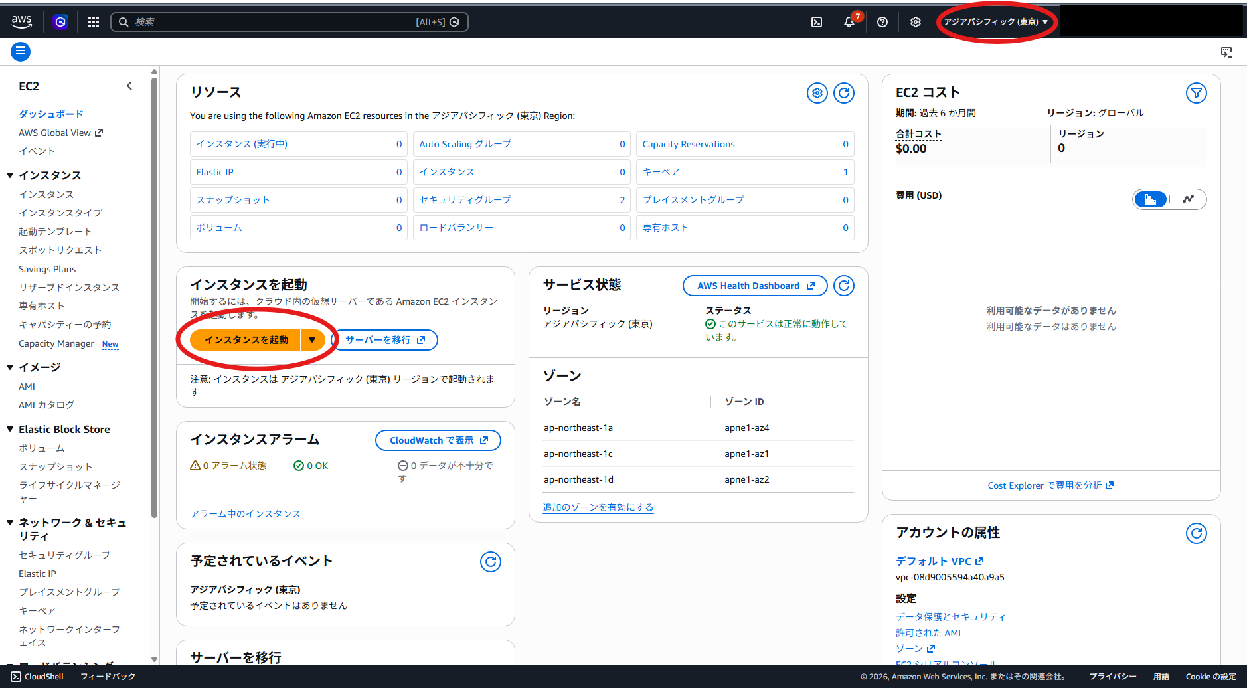Open フィードバック in the footer

108,677
